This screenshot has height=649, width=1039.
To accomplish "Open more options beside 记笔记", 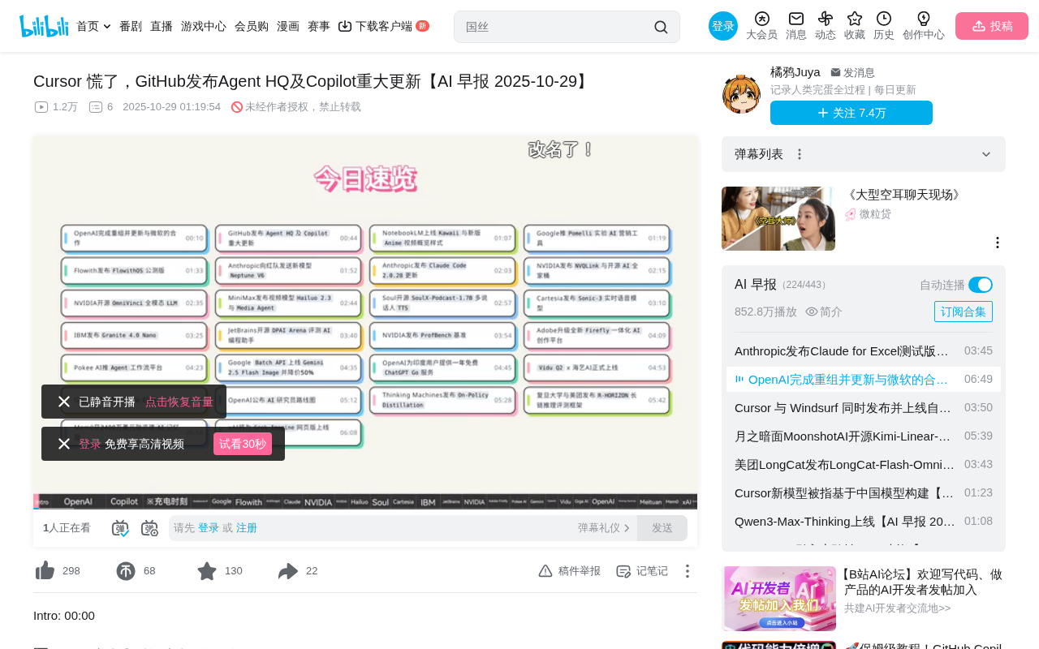I will coord(687,571).
